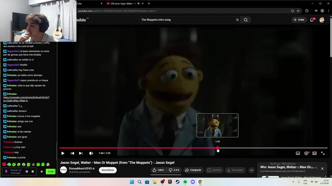Click the YouTube logo
Image resolution: width=332 pixels, height=186 pixels.
[x=81, y=20]
